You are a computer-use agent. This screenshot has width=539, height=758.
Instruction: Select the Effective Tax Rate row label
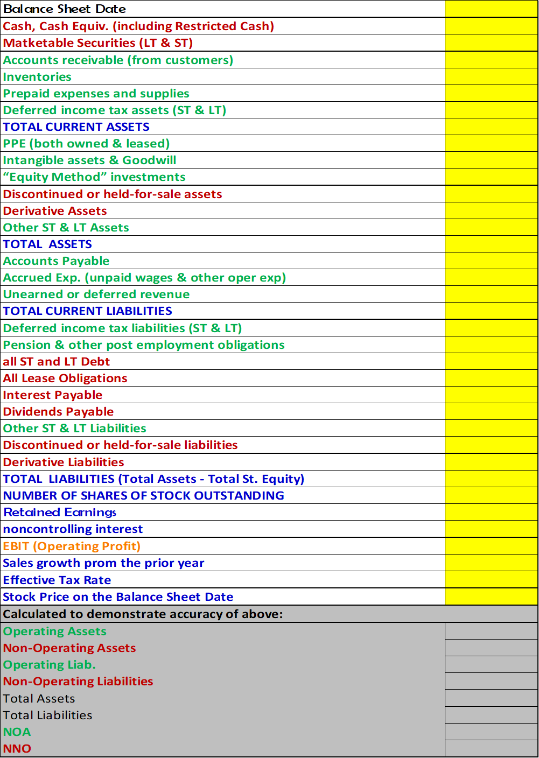click(57, 580)
